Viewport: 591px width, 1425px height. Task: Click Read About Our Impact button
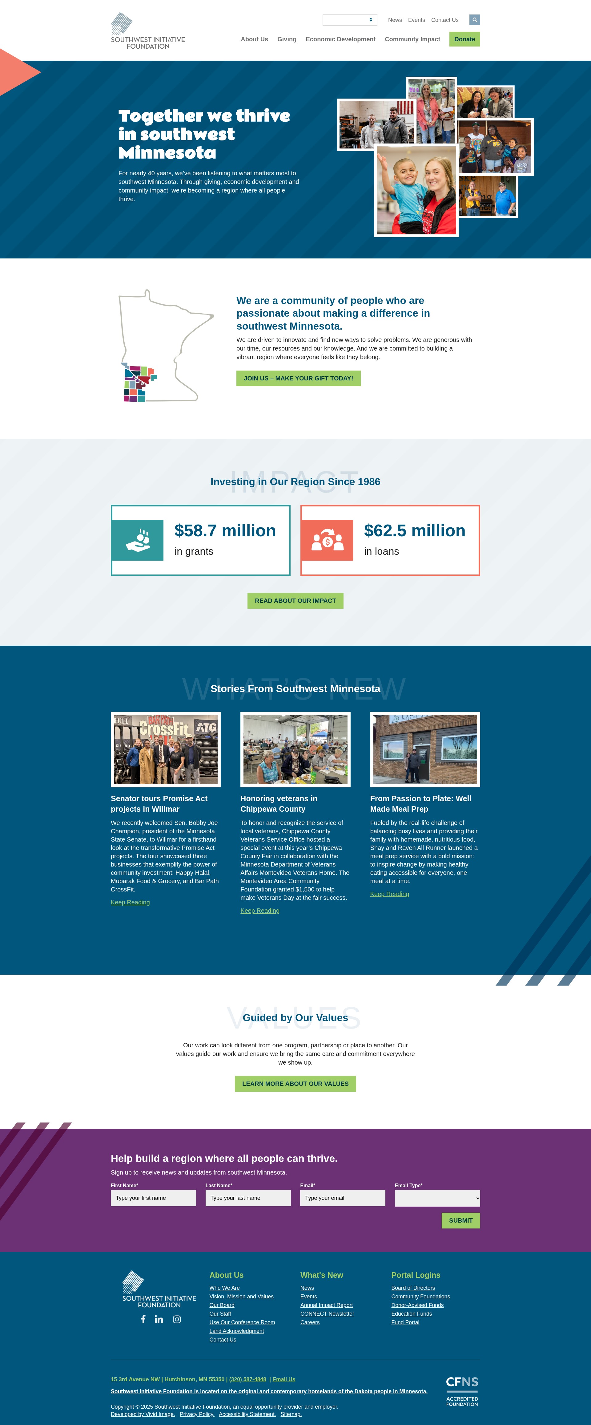[x=295, y=601]
